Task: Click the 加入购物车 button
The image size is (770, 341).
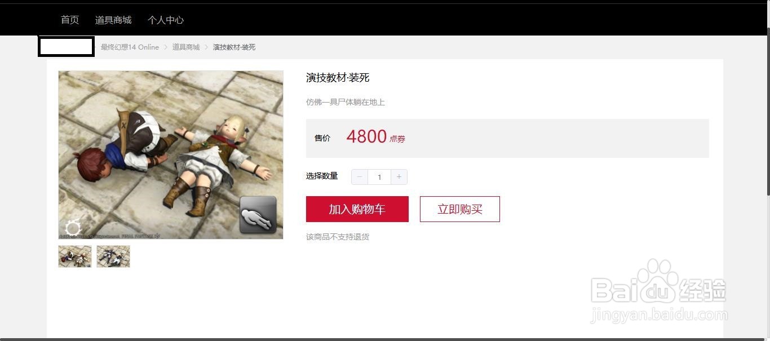Action: (357, 209)
